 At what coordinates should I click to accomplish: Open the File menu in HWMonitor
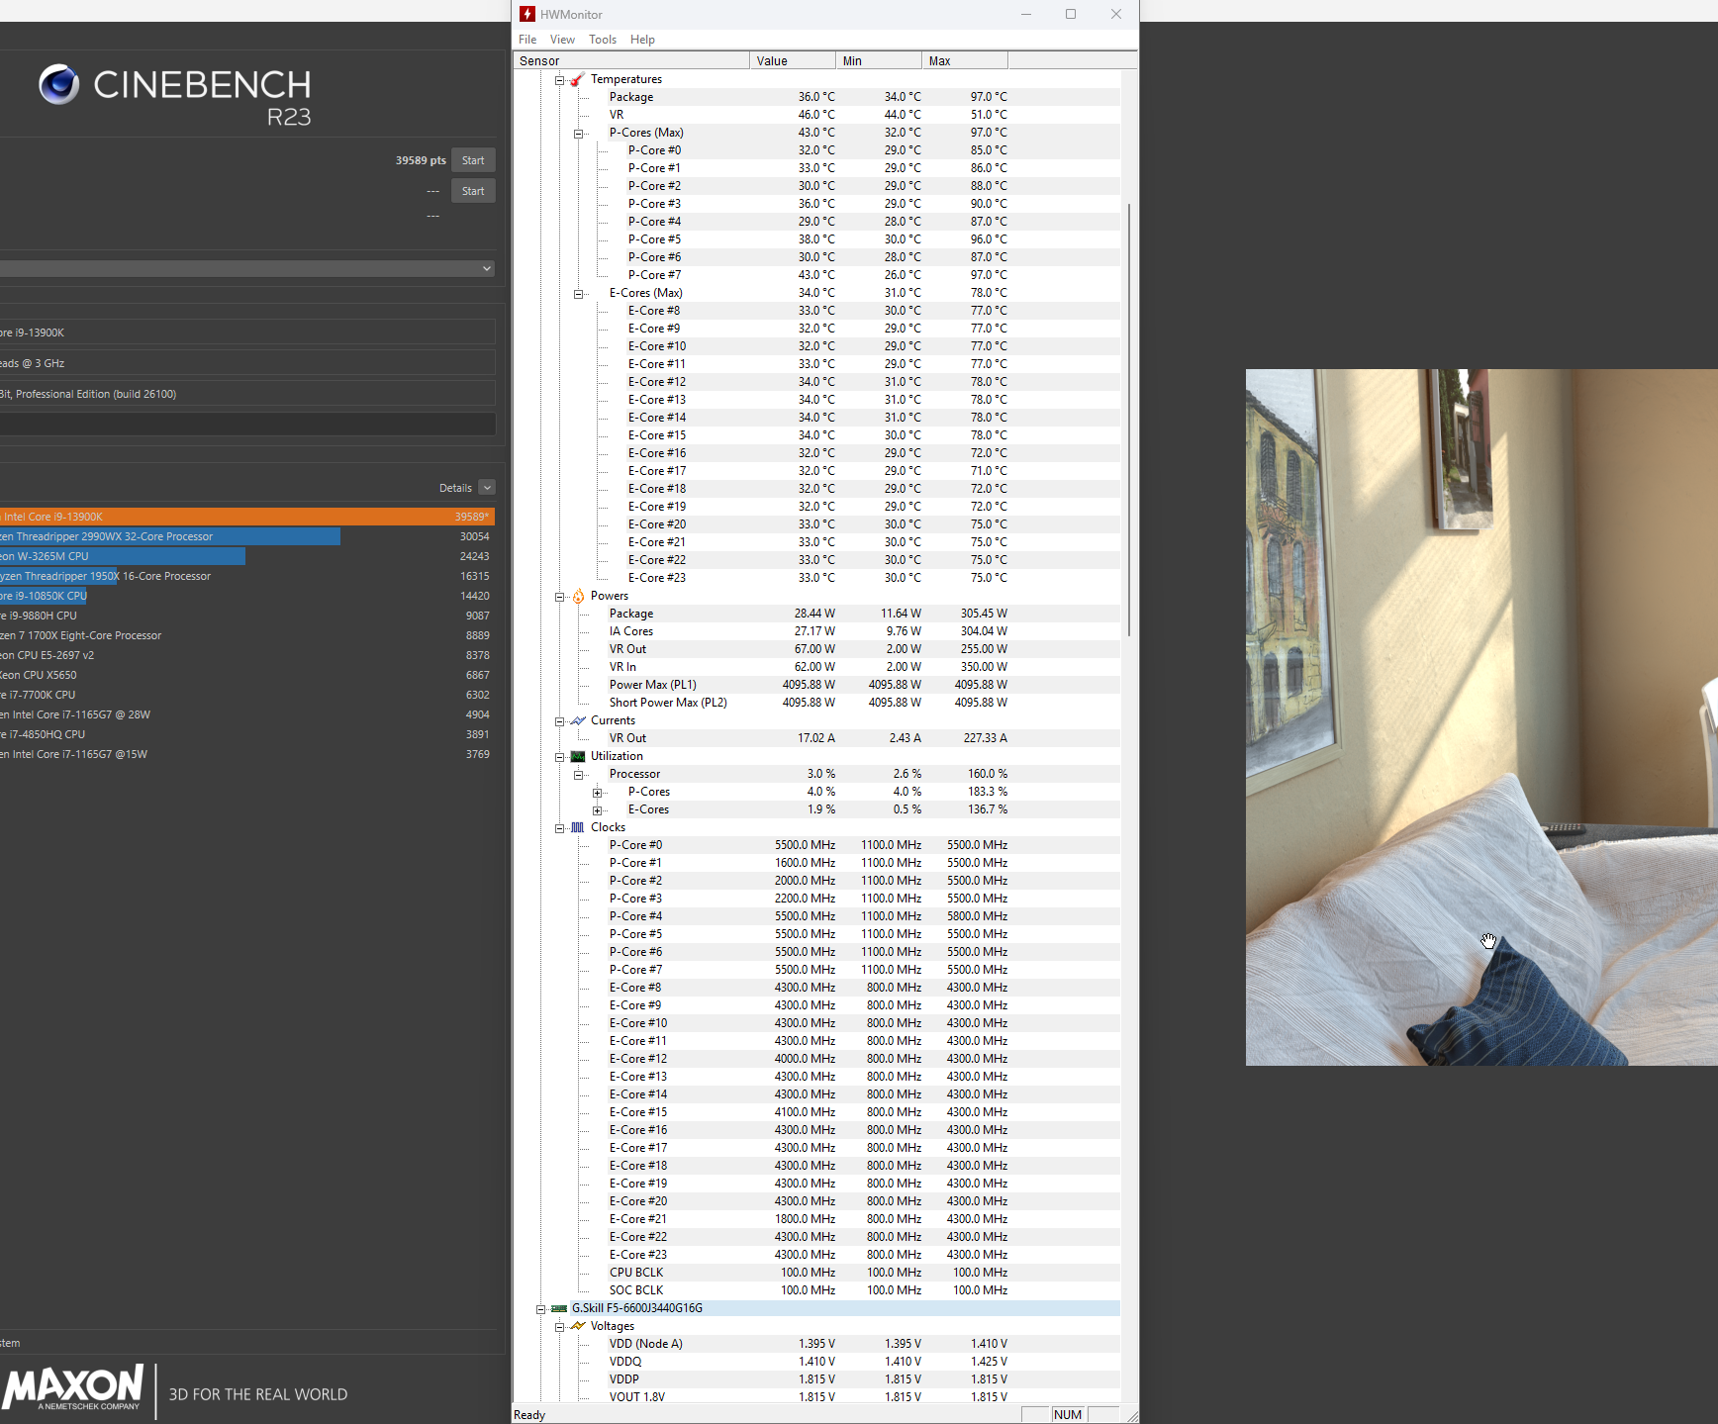tap(527, 40)
